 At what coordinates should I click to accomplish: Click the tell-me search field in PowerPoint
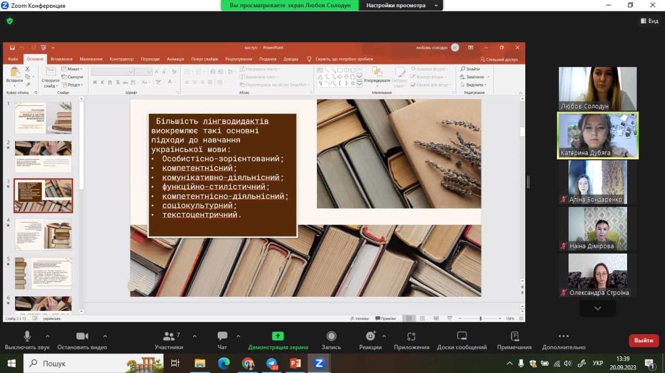coord(340,59)
